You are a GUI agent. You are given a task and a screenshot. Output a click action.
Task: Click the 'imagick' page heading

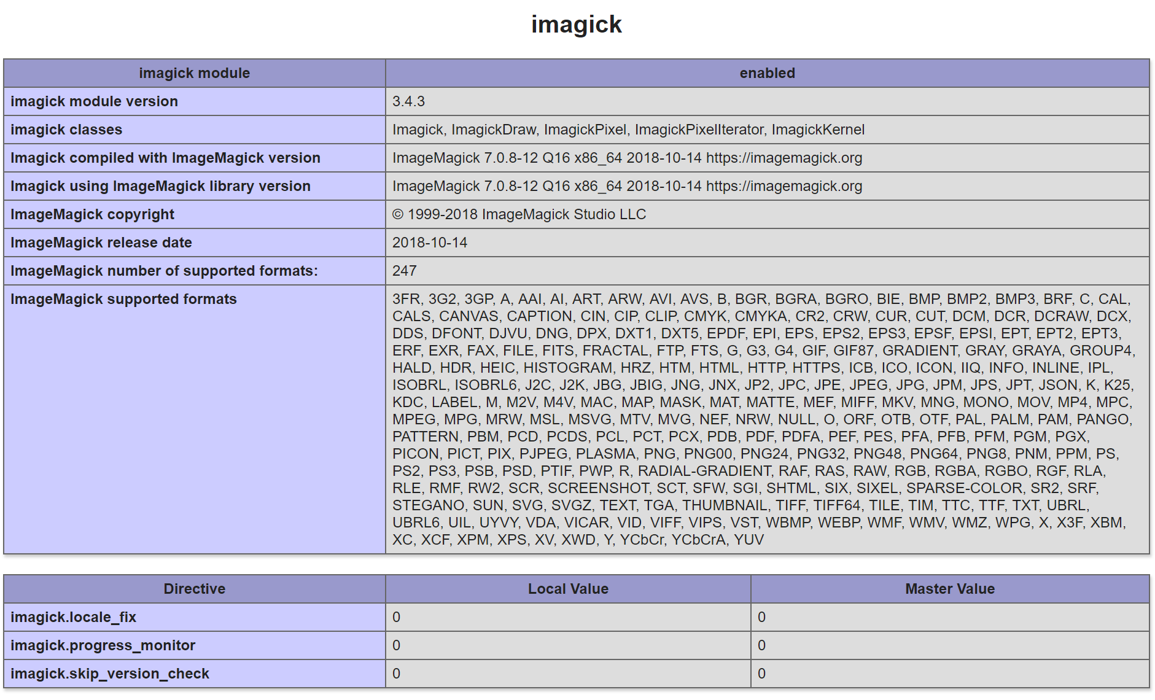[x=577, y=25]
